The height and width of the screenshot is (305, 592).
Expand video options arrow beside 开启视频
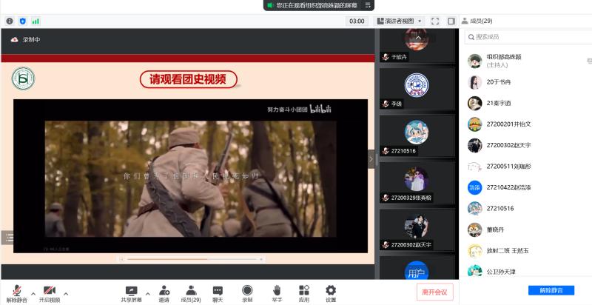click(x=66, y=292)
